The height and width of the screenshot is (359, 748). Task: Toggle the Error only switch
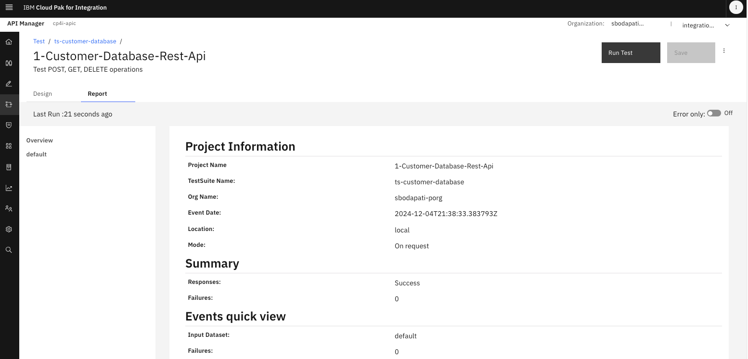click(714, 113)
